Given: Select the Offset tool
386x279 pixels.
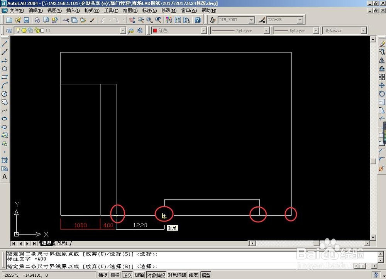Looking at the screenshot, I should (x=382, y=69).
